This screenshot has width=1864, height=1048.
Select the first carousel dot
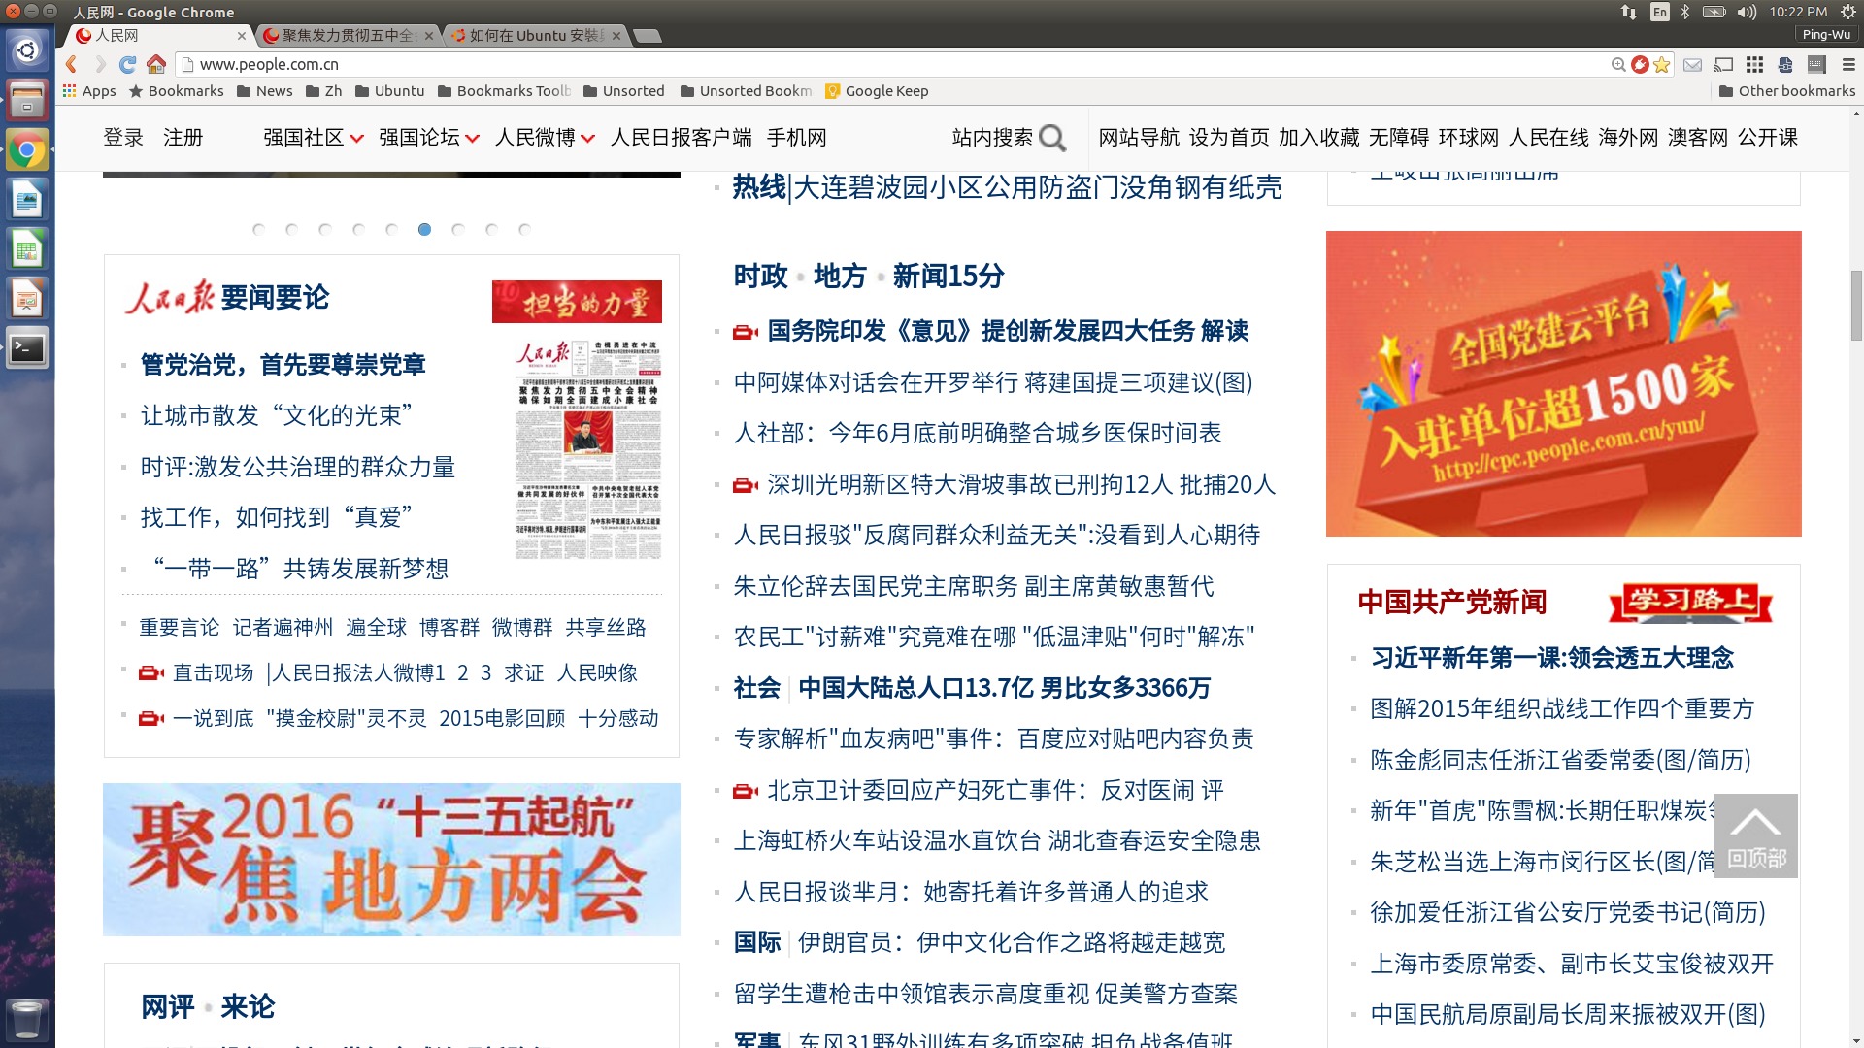[258, 230]
